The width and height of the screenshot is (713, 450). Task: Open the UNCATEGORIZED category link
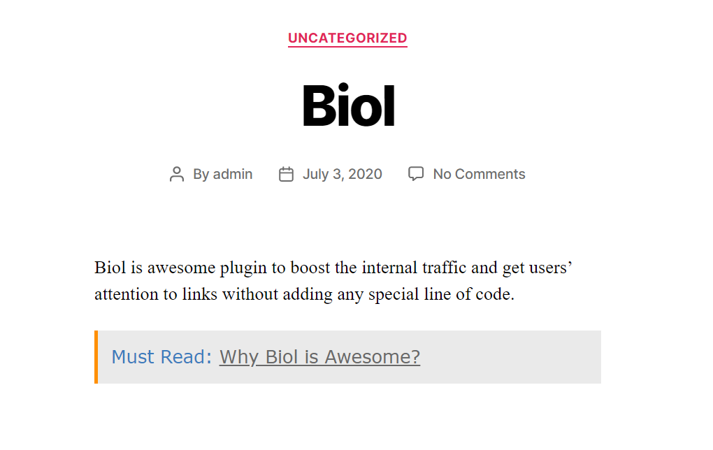tap(347, 38)
